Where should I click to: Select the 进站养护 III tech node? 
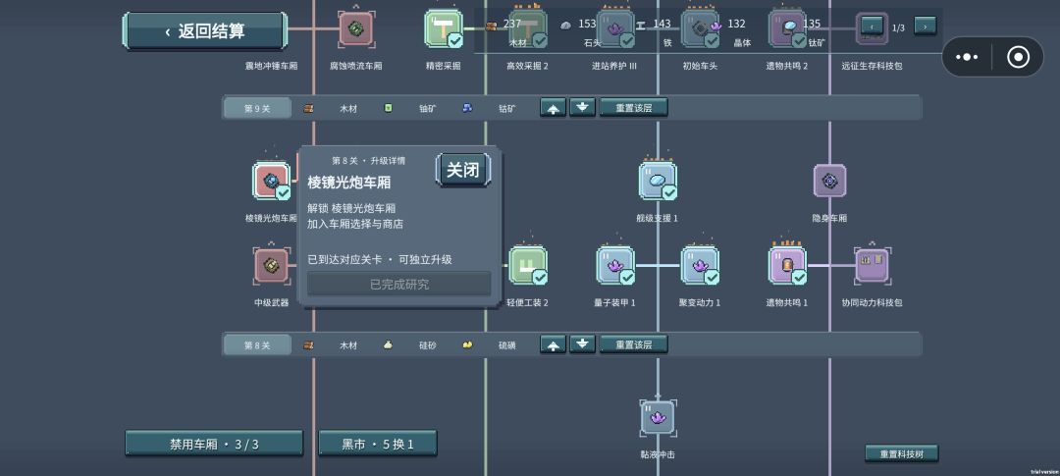click(615, 28)
